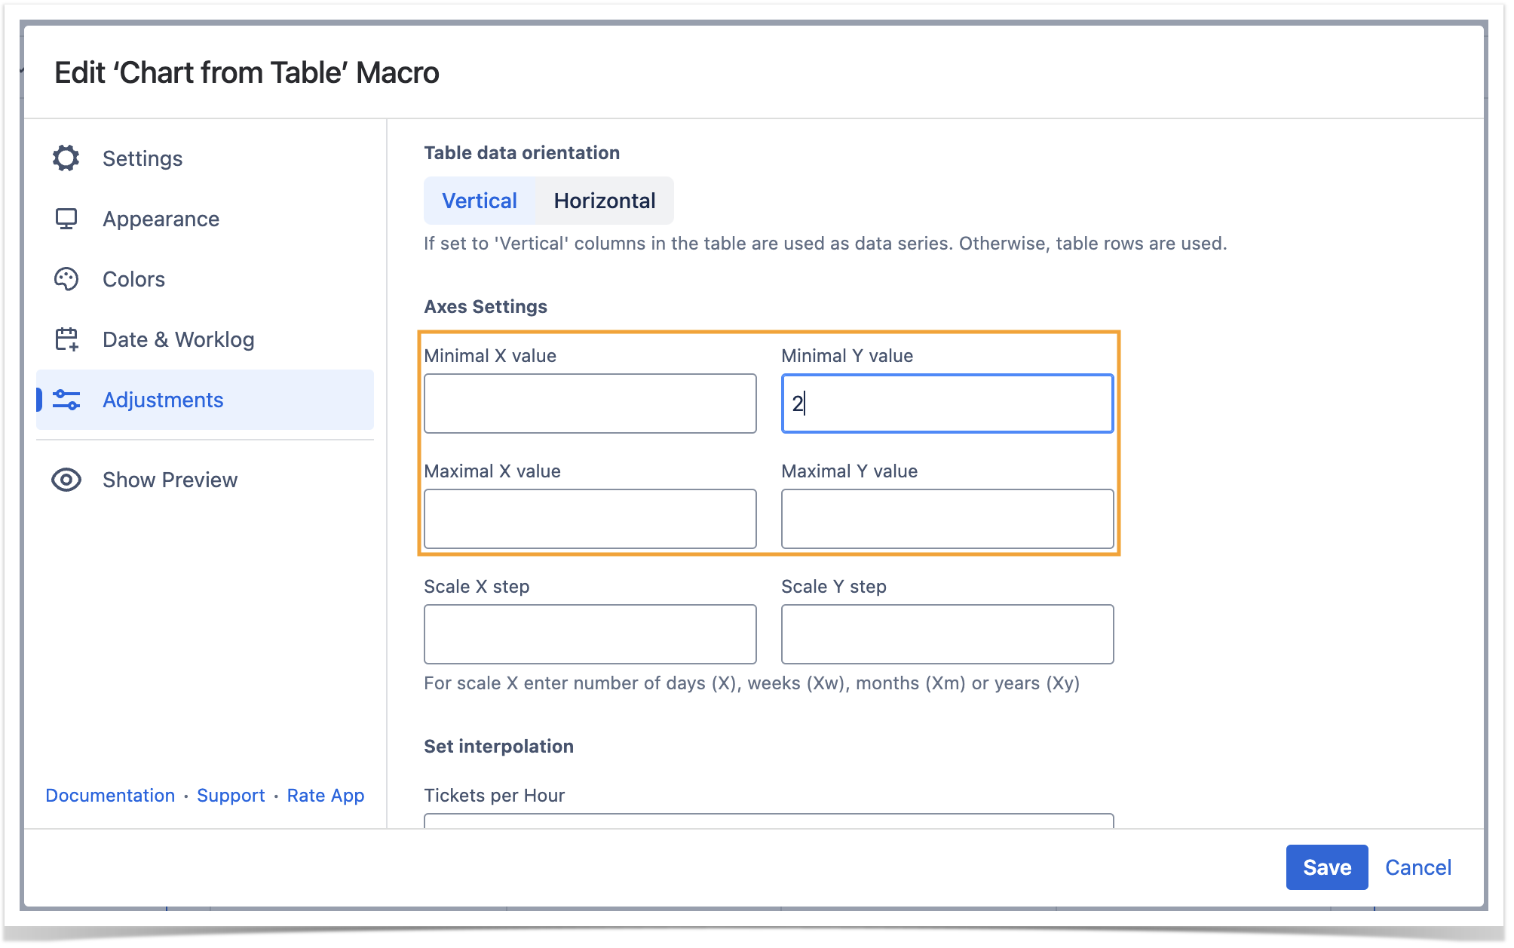Click the Date & Worklog calendar icon

pyautogui.click(x=66, y=339)
